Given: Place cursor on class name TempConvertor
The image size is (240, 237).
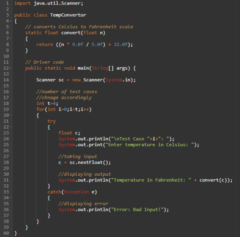Looking at the screenshot, I should 68,15.
